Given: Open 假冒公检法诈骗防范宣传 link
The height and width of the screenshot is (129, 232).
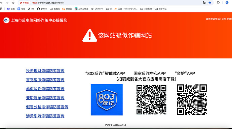Looking at the screenshot, I should tap(47, 107).
